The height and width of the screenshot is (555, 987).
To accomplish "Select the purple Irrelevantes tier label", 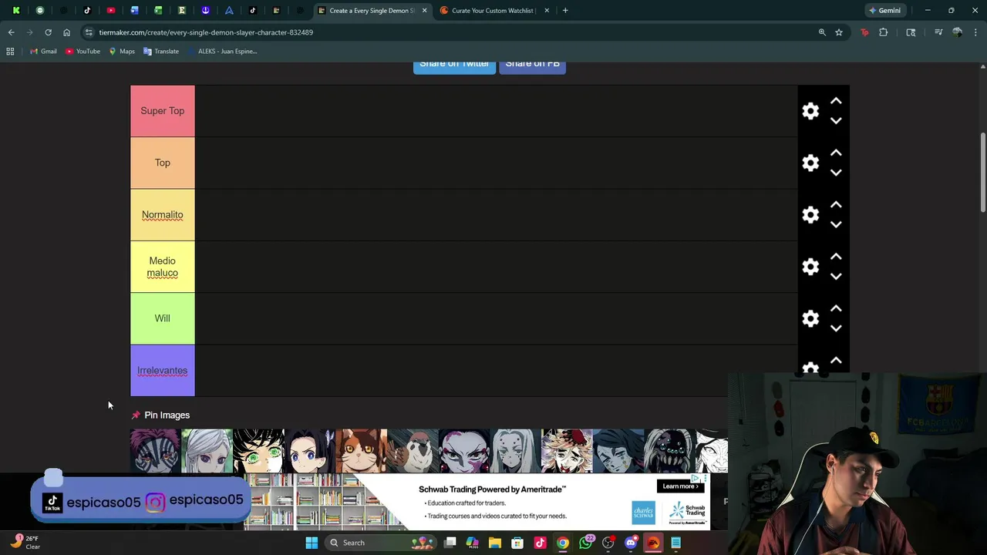I will (162, 371).
